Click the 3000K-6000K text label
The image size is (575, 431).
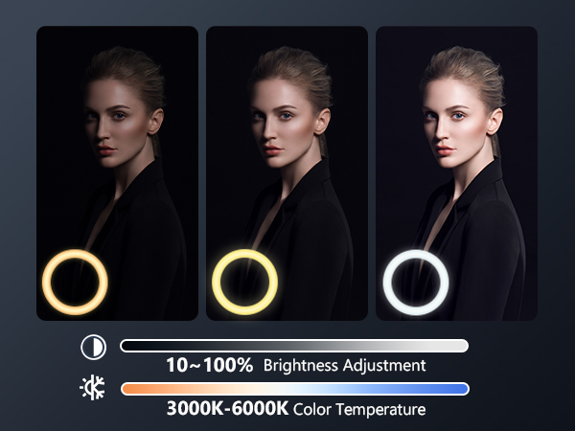tap(227, 408)
